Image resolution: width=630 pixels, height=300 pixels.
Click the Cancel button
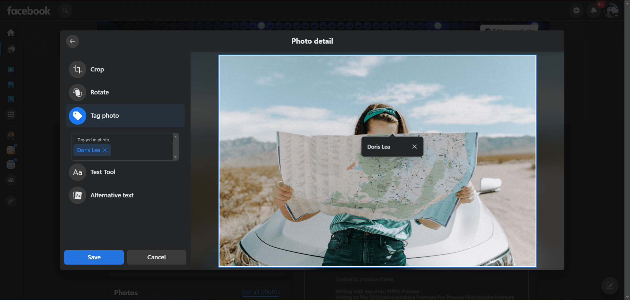pyautogui.click(x=157, y=257)
